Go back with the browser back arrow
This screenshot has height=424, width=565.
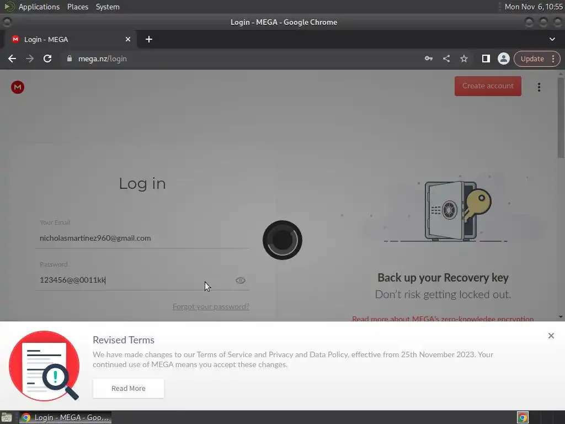click(12, 59)
